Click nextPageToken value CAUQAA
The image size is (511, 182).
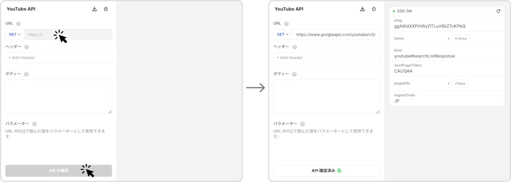click(x=403, y=71)
